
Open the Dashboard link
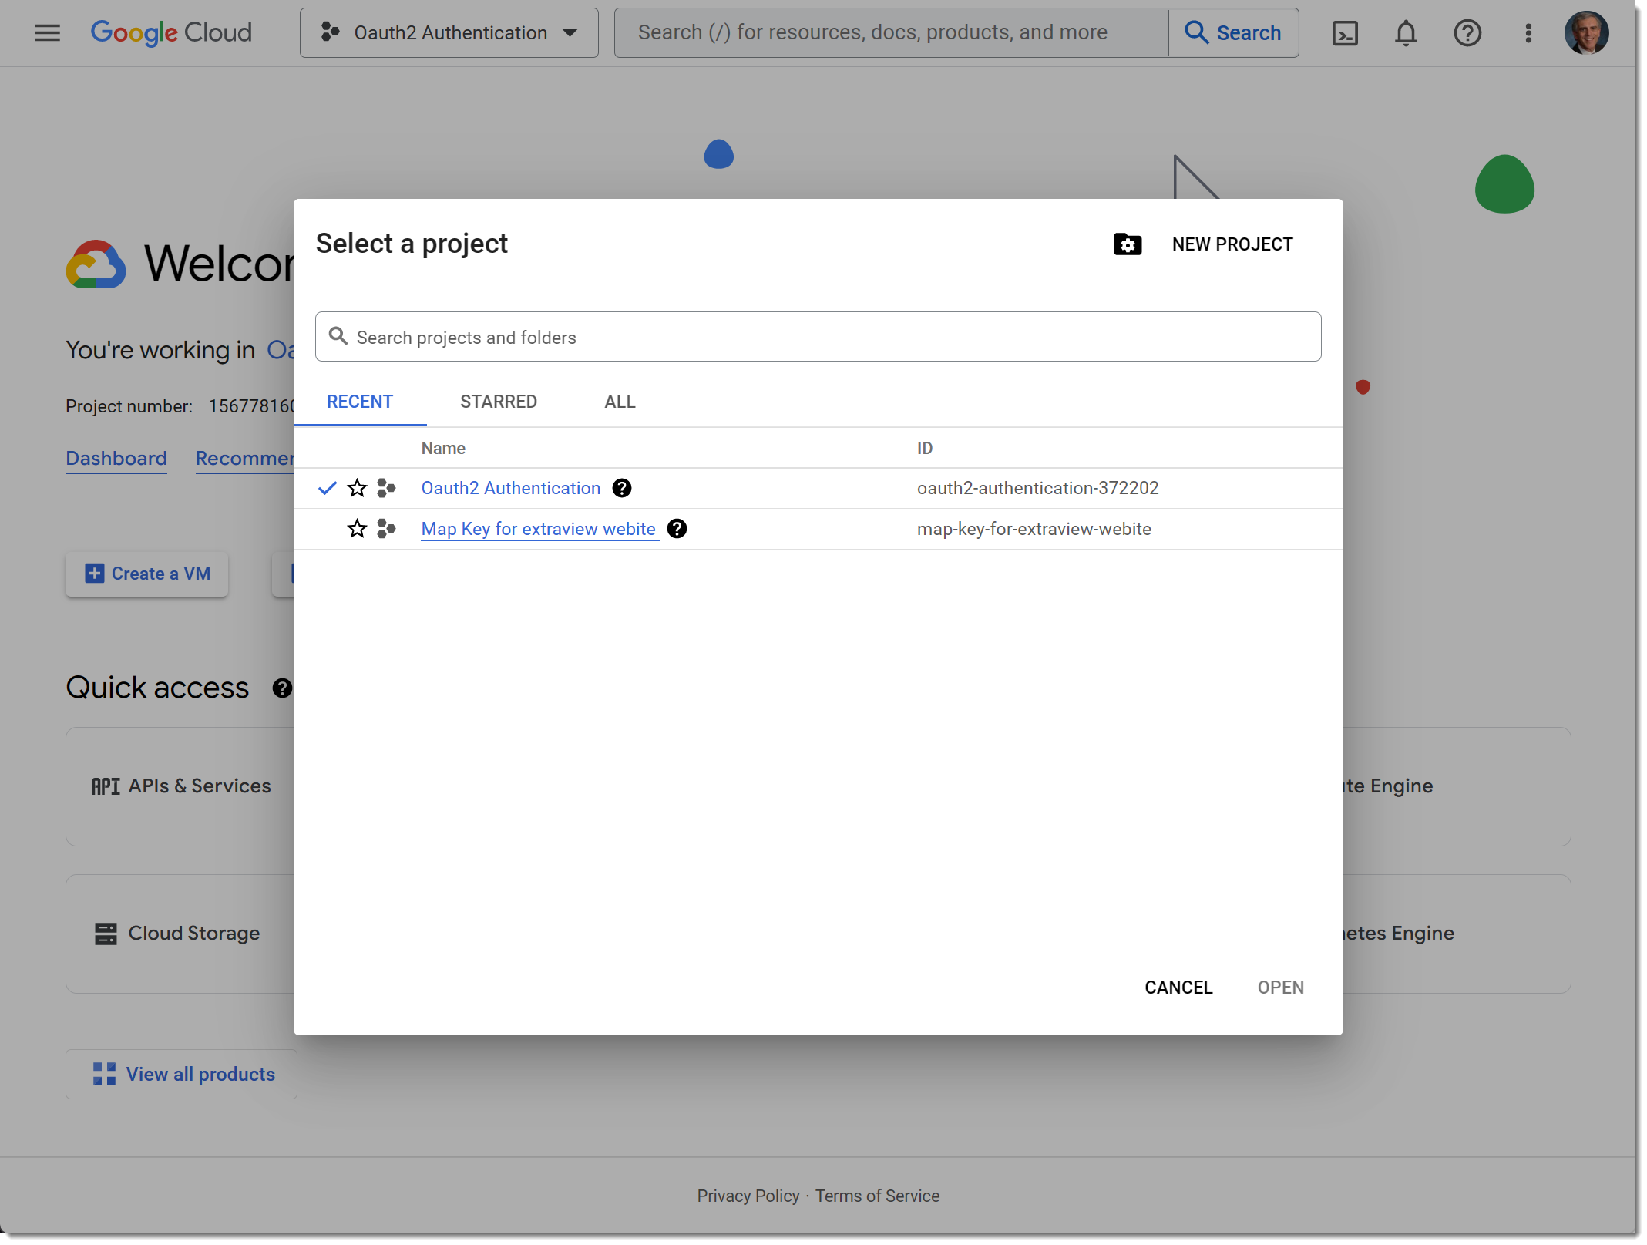click(x=116, y=459)
